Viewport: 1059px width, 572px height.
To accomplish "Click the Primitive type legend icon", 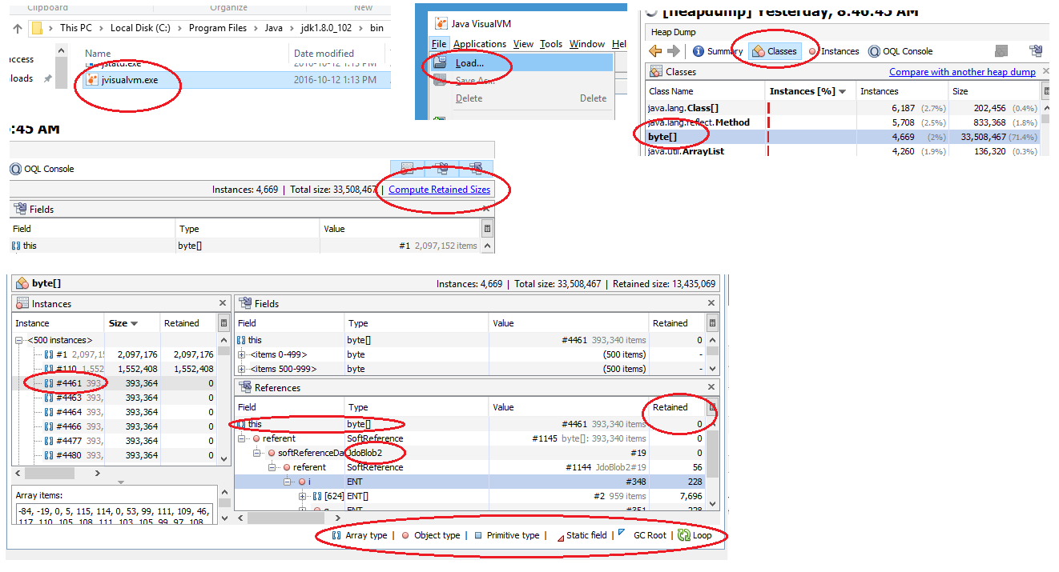I will (x=478, y=535).
